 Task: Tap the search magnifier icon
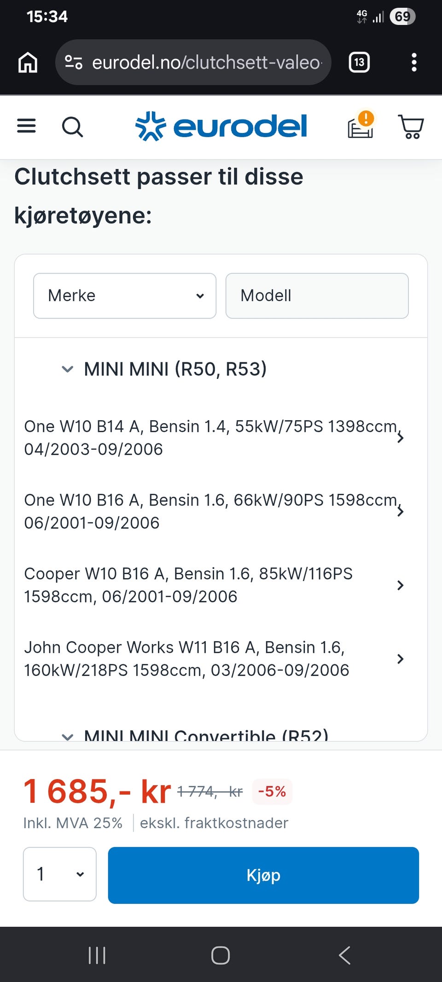tap(72, 127)
